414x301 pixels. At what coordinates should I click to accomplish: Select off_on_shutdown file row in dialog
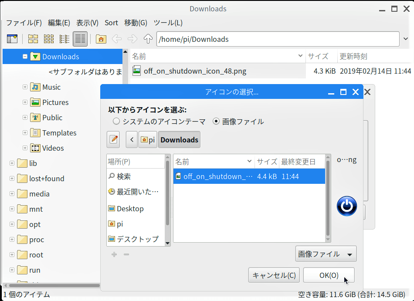tap(249, 176)
